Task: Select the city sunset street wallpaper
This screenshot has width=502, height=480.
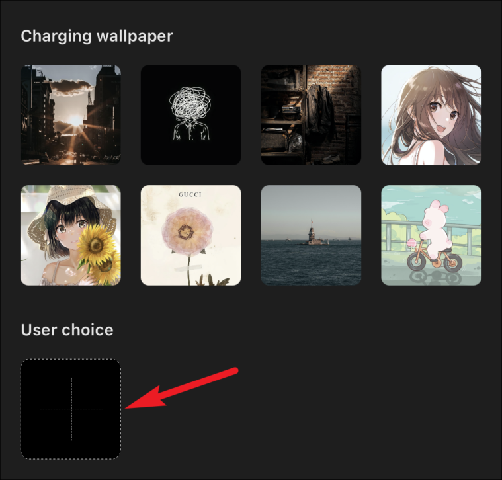Action: tap(71, 115)
